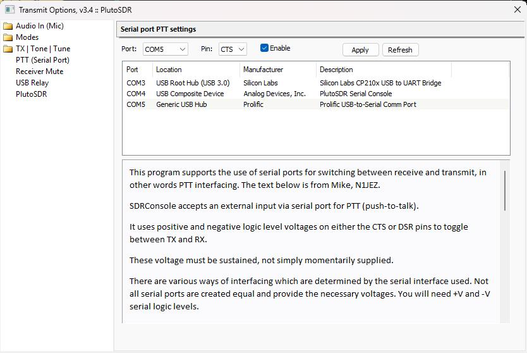Image resolution: width=527 pixels, height=353 pixels.
Task: Click the Description column header
Action: pos(336,70)
